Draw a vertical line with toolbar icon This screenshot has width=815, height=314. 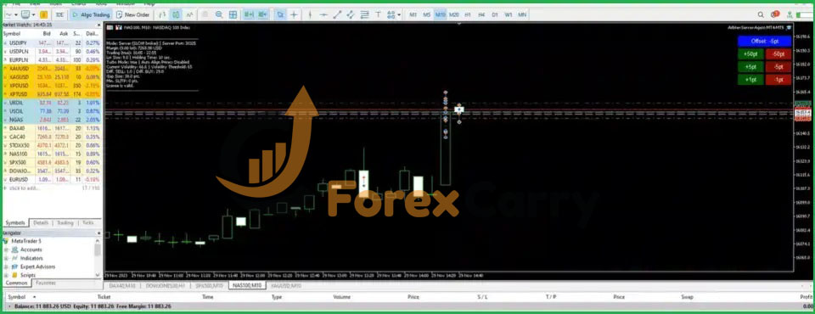tap(310, 14)
